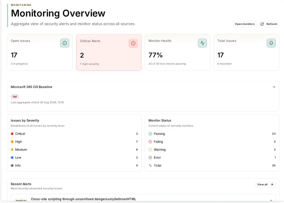This screenshot has width=284, height=203.
Task: Click the Info severity count 0
Action: [137, 166]
